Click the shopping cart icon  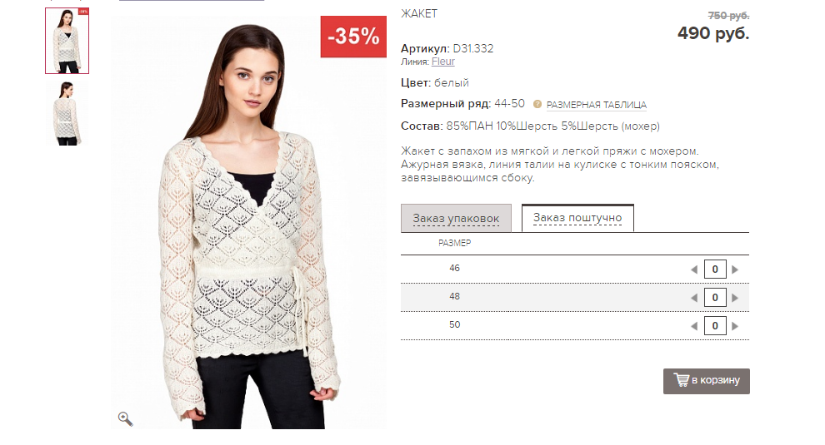point(681,381)
